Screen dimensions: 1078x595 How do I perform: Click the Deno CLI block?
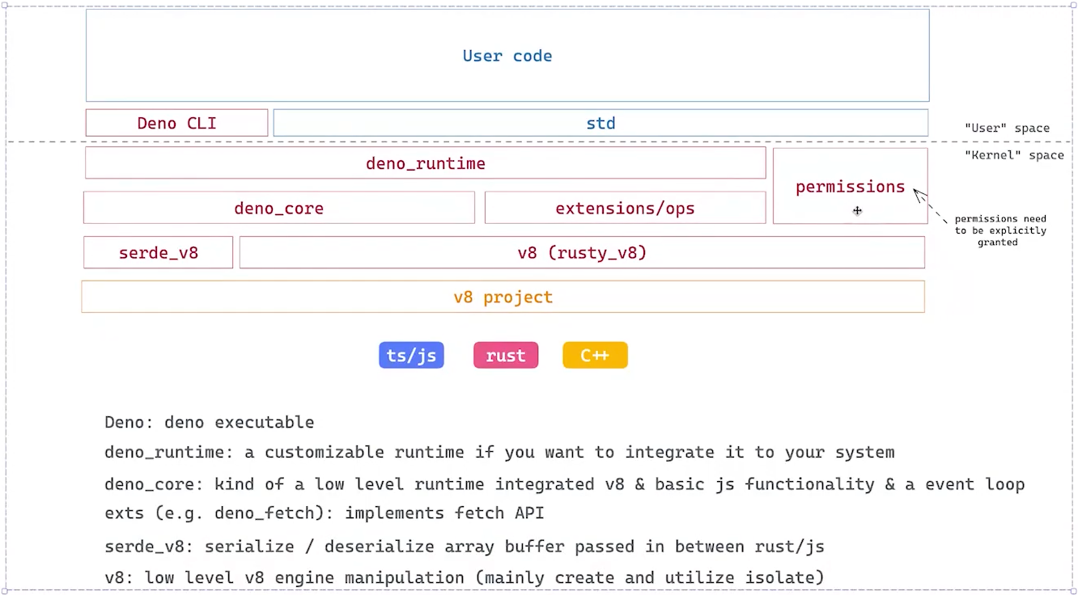point(176,123)
